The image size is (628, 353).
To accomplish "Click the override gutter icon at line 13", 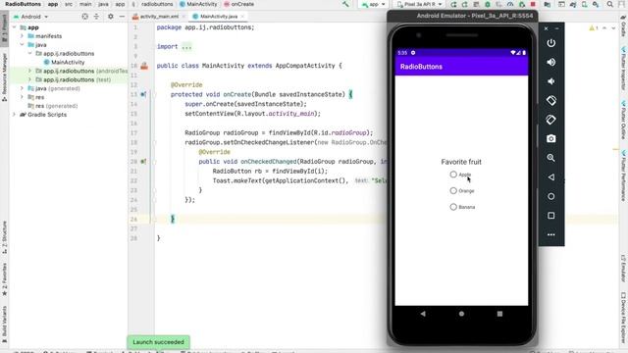I will tap(143, 94).
